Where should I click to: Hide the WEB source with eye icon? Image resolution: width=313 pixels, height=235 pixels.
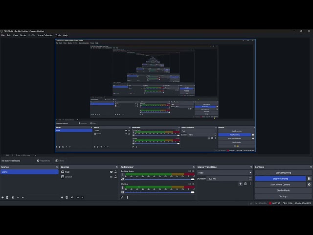point(111,172)
